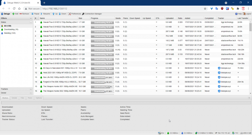
Task: Click the Remove torrent toolbar button
Action: point(24,14)
